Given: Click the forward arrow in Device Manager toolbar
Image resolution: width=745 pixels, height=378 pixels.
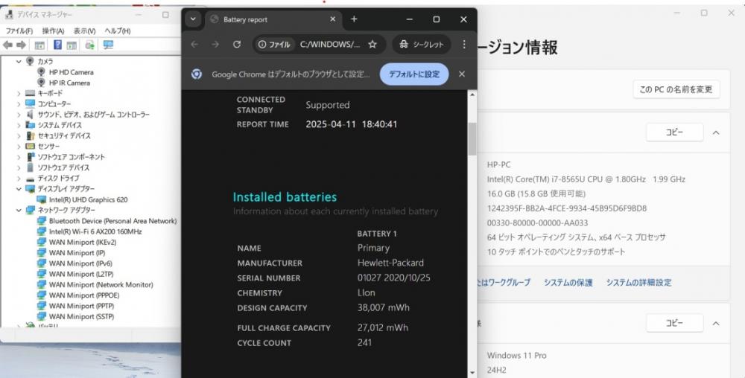Looking at the screenshot, I should pyautogui.click(x=21, y=45).
